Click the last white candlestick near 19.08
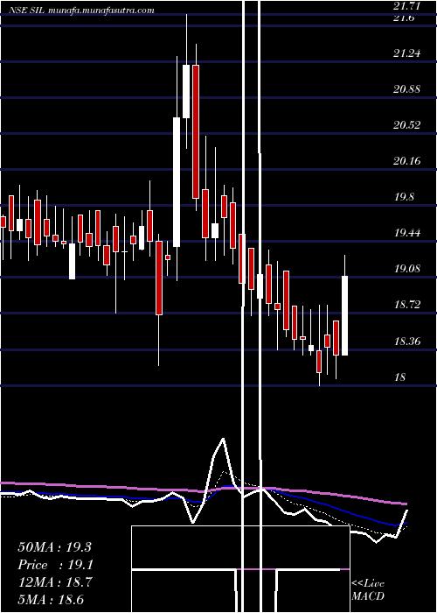Screen dimensions: 437x613 (x=345, y=315)
